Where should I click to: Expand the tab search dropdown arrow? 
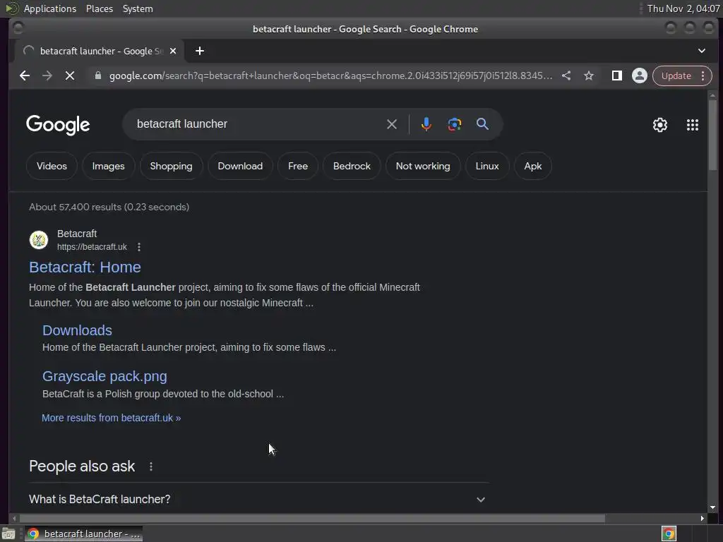(701, 51)
